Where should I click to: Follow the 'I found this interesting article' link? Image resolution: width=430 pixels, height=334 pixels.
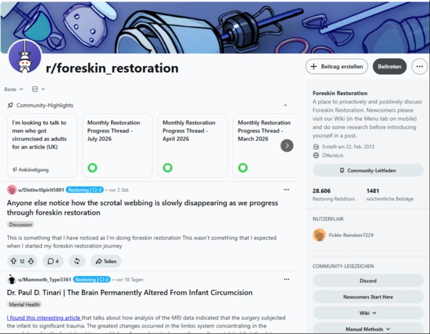point(44,318)
